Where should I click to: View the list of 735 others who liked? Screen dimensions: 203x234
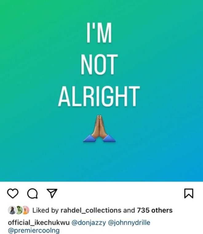pyautogui.click(x=155, y=210)
